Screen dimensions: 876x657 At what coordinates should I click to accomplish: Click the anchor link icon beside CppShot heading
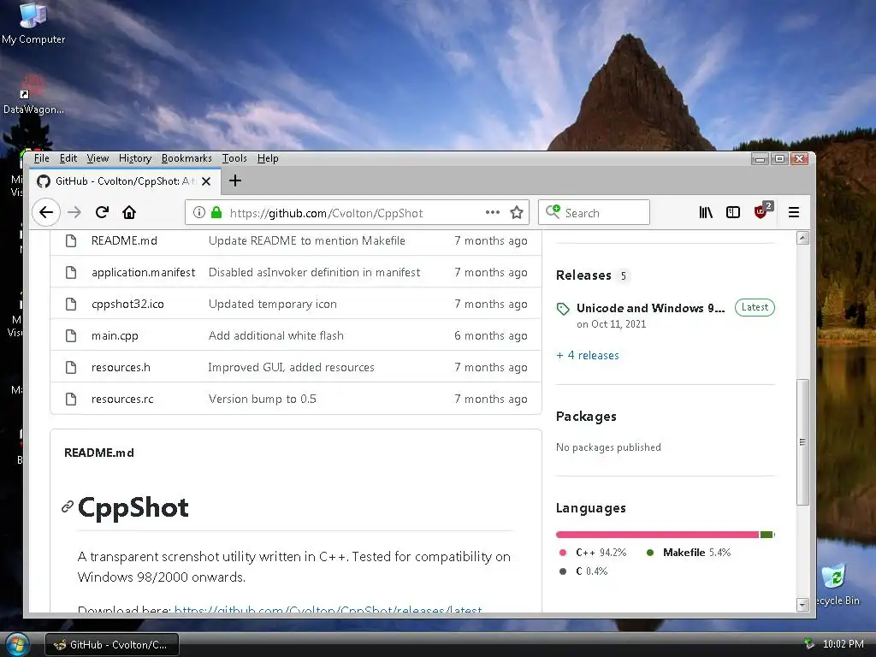[68, 506]
